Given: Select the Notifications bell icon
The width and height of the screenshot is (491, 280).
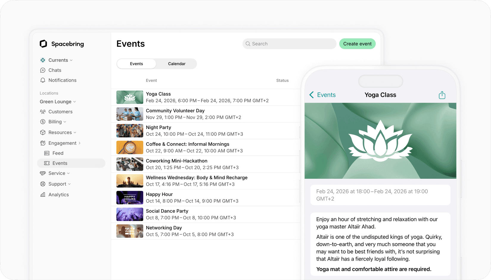Looking at the screenshot, I should (x=43, y=80).
